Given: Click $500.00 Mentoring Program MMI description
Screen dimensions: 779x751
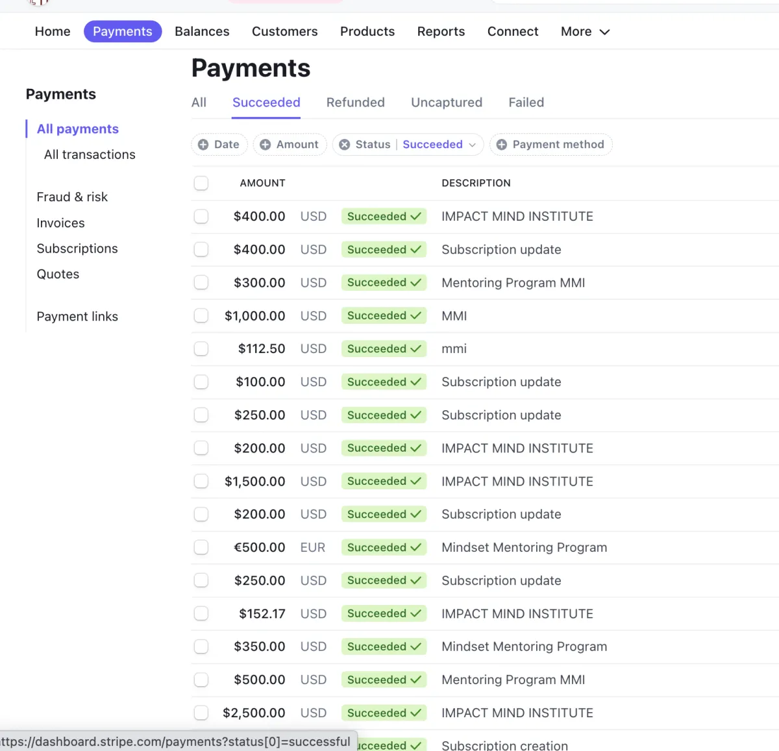Looking at the screenshot, I should point(513,680).
